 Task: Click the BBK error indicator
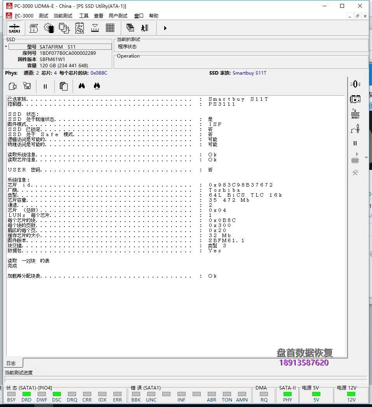(x=136, y=394)
